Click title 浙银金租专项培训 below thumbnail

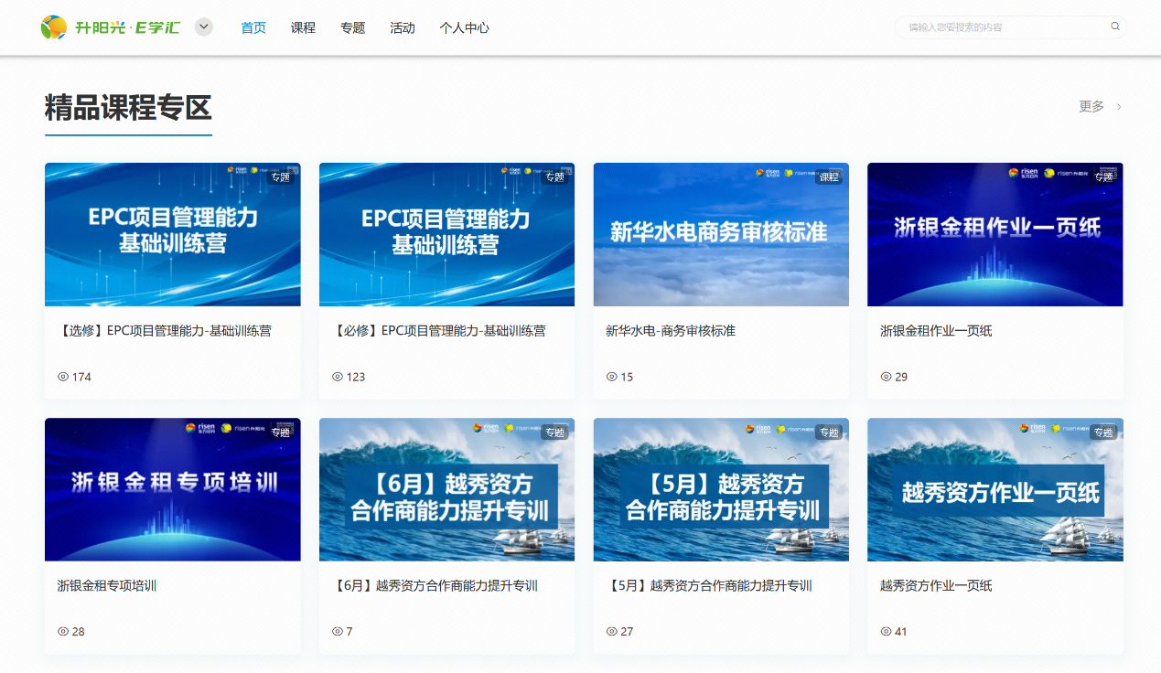click(107, 585)
